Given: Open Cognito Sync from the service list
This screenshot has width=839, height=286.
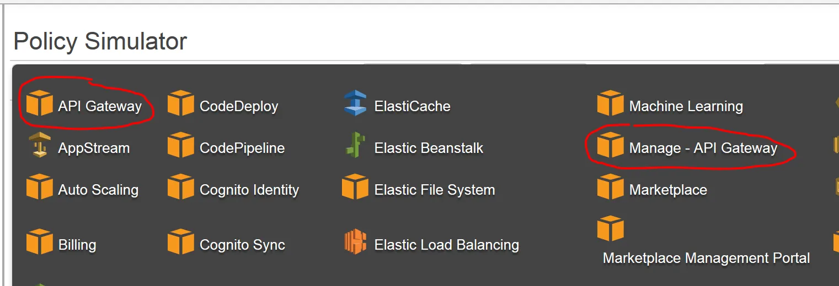Looking at the screenshot, I should [x=242, y=245].
